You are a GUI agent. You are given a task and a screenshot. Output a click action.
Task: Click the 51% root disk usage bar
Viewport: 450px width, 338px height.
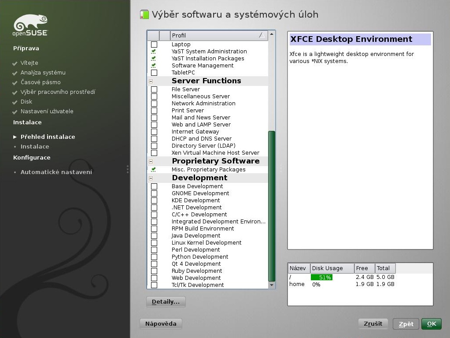(321, 278)
